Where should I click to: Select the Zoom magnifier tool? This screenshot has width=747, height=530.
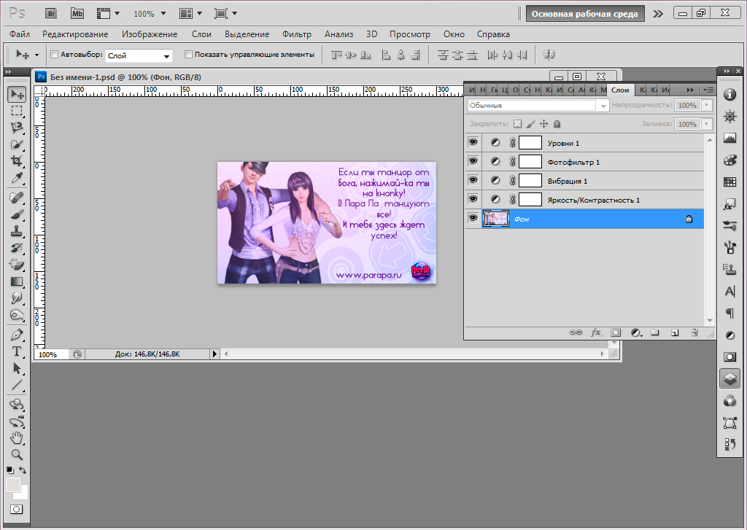(16, 453)
